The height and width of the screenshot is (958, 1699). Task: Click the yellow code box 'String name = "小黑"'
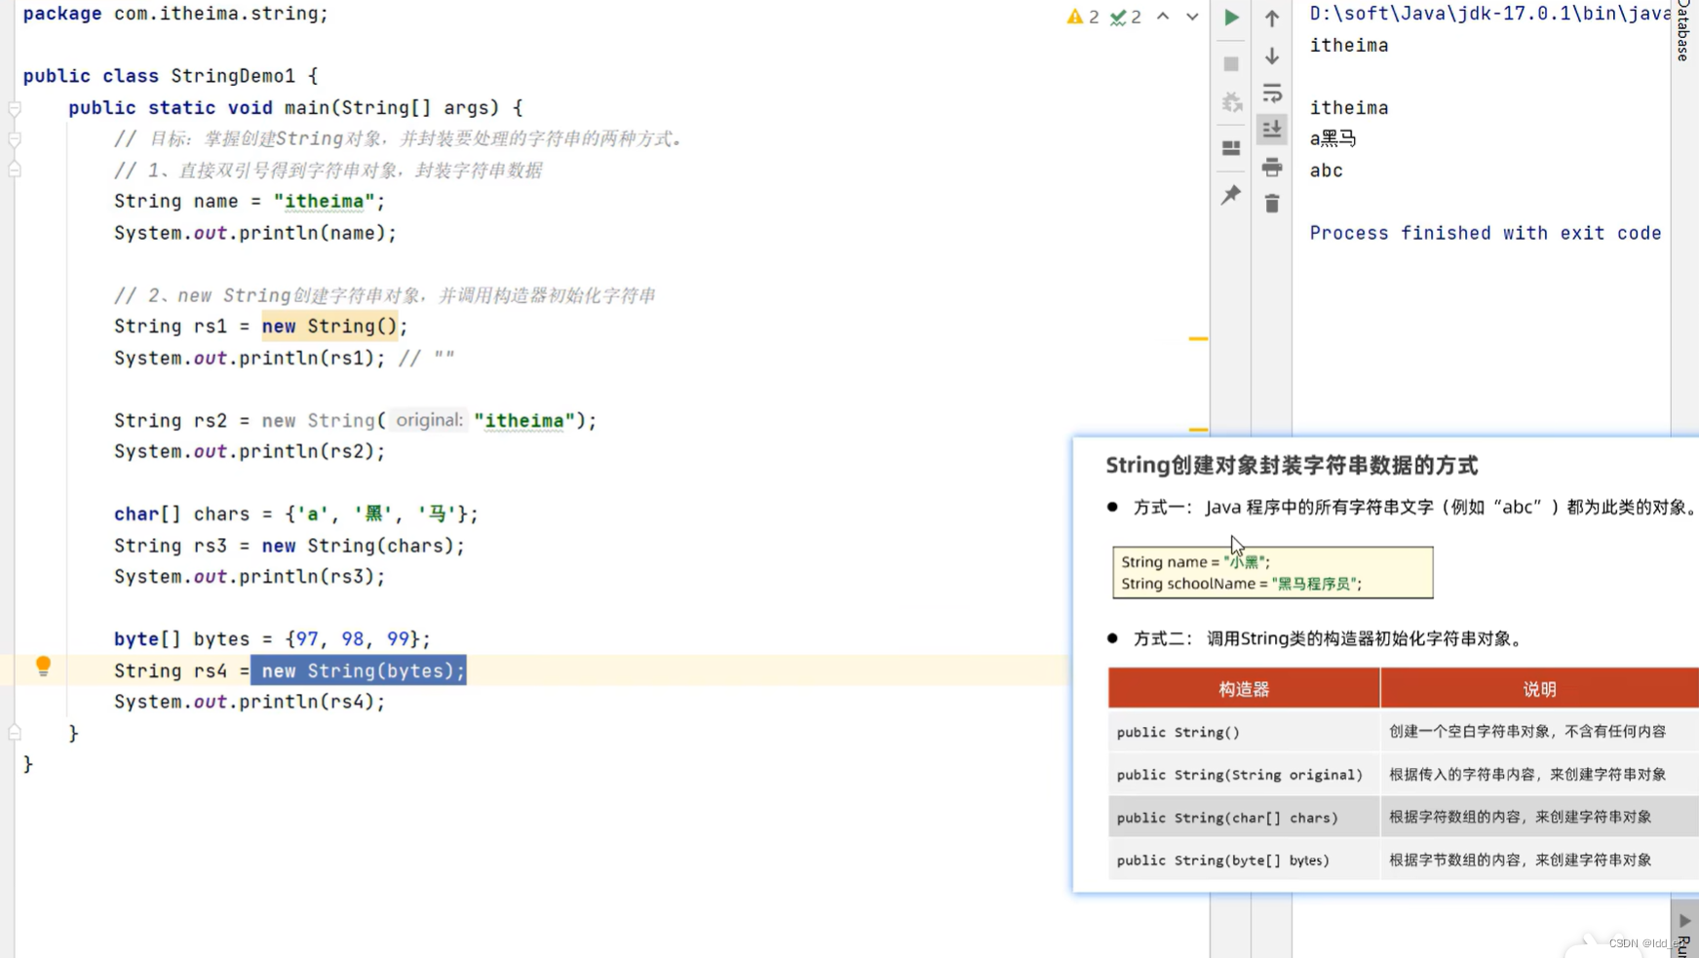pos(1272,572)
